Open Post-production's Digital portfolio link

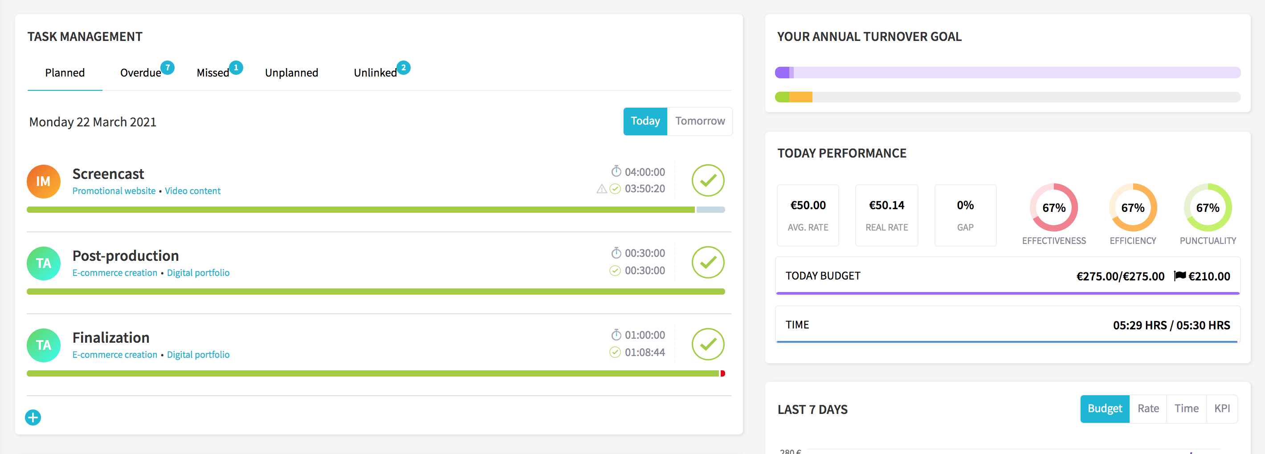tap(198, 273)
